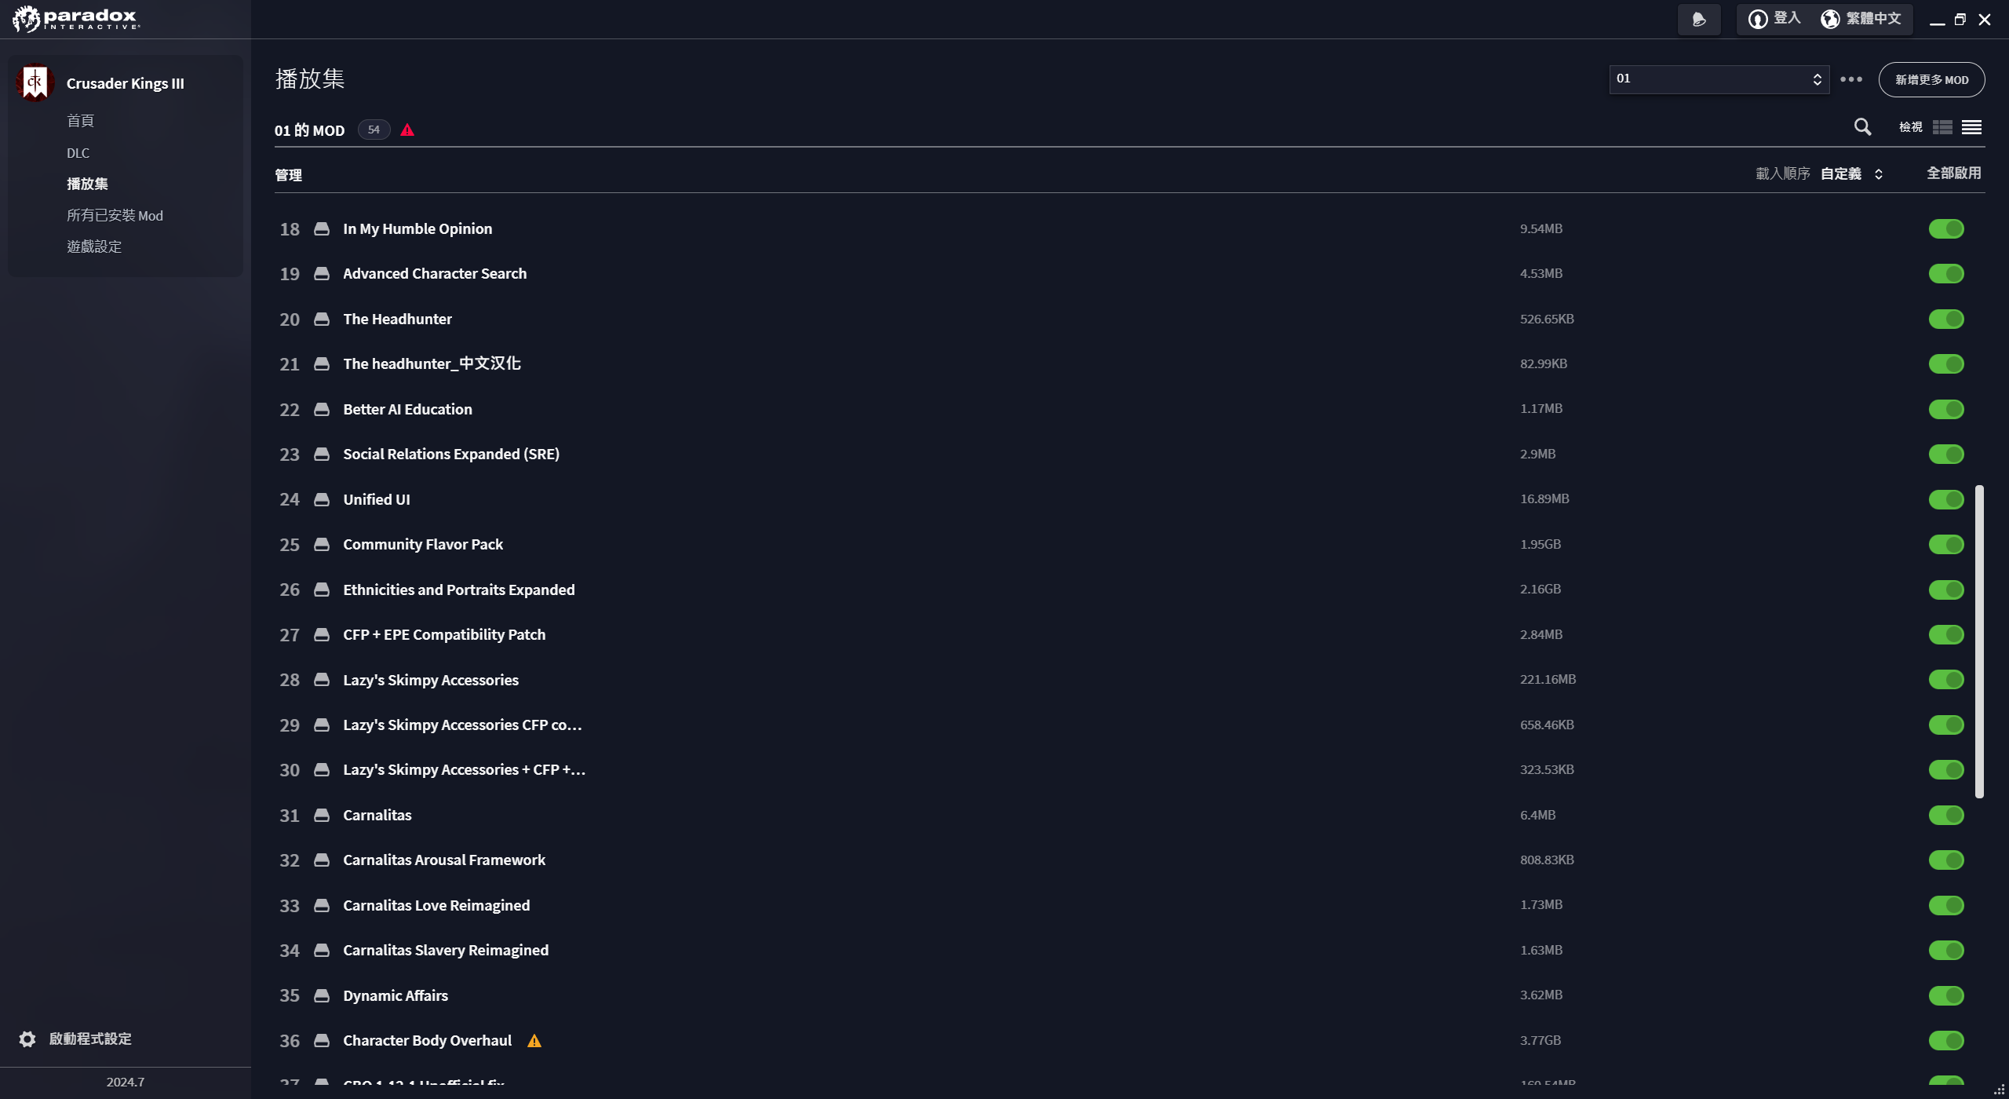
Task: Click the 新增更多 MOD button
Action: 1931,79
